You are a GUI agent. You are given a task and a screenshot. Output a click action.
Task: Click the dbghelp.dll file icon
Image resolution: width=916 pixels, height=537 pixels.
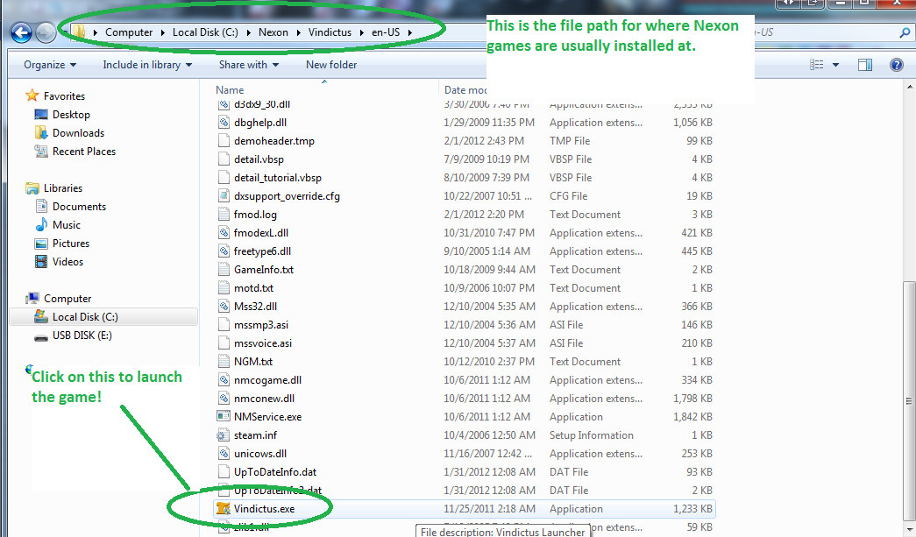tap(224, 123)
